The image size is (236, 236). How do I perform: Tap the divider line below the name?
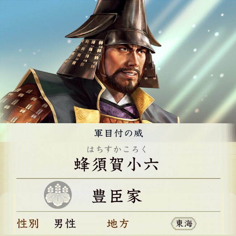coord(118,178)
